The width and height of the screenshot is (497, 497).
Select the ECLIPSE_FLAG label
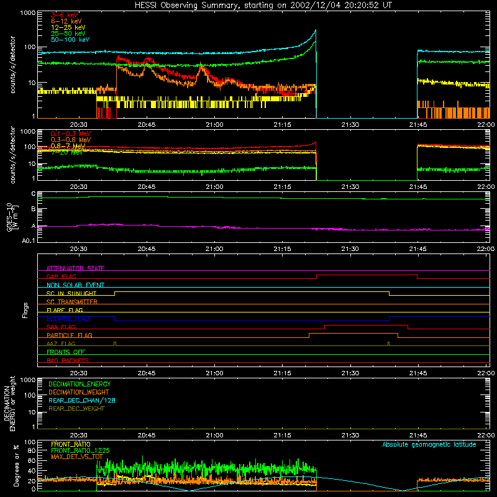[68, 319]
